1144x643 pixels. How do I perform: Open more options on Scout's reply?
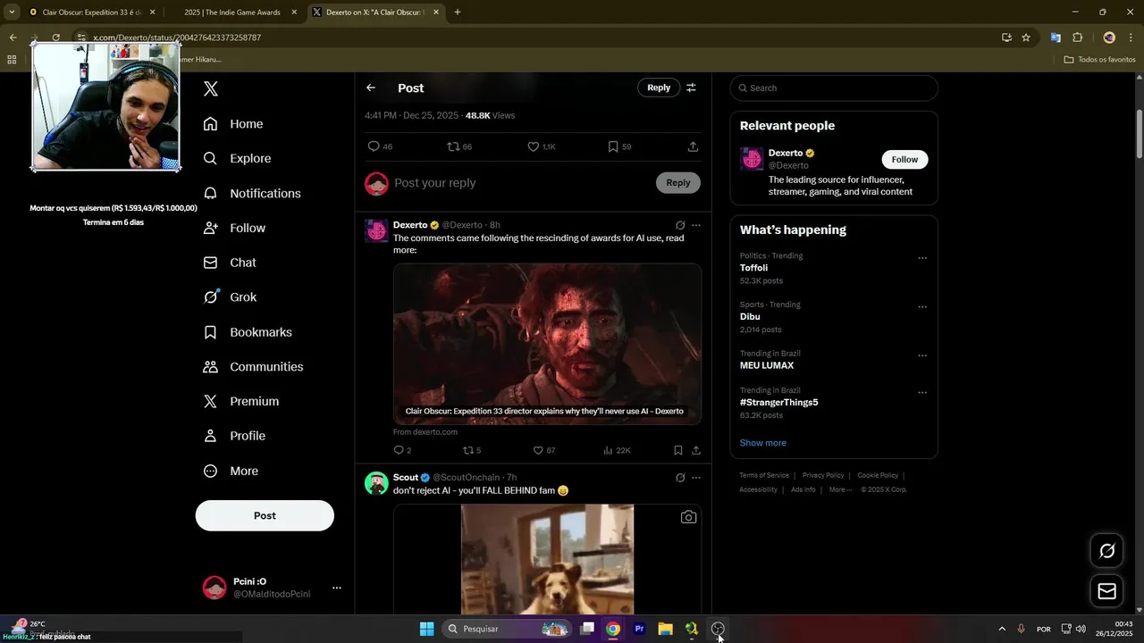[696, 478]
